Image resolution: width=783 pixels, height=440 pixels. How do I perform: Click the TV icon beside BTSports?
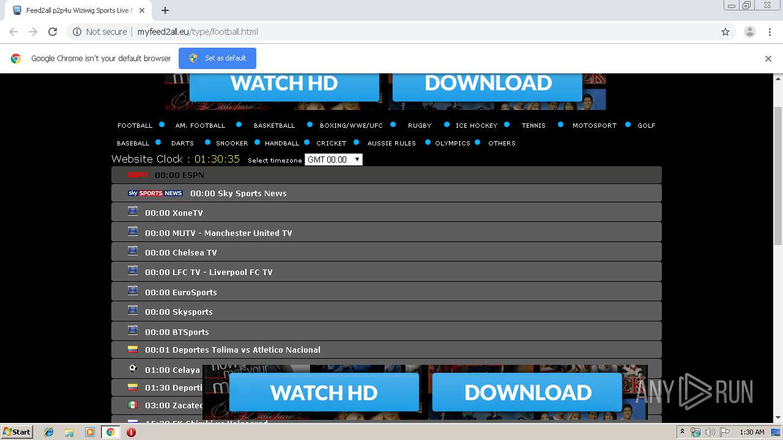[133, 331]
